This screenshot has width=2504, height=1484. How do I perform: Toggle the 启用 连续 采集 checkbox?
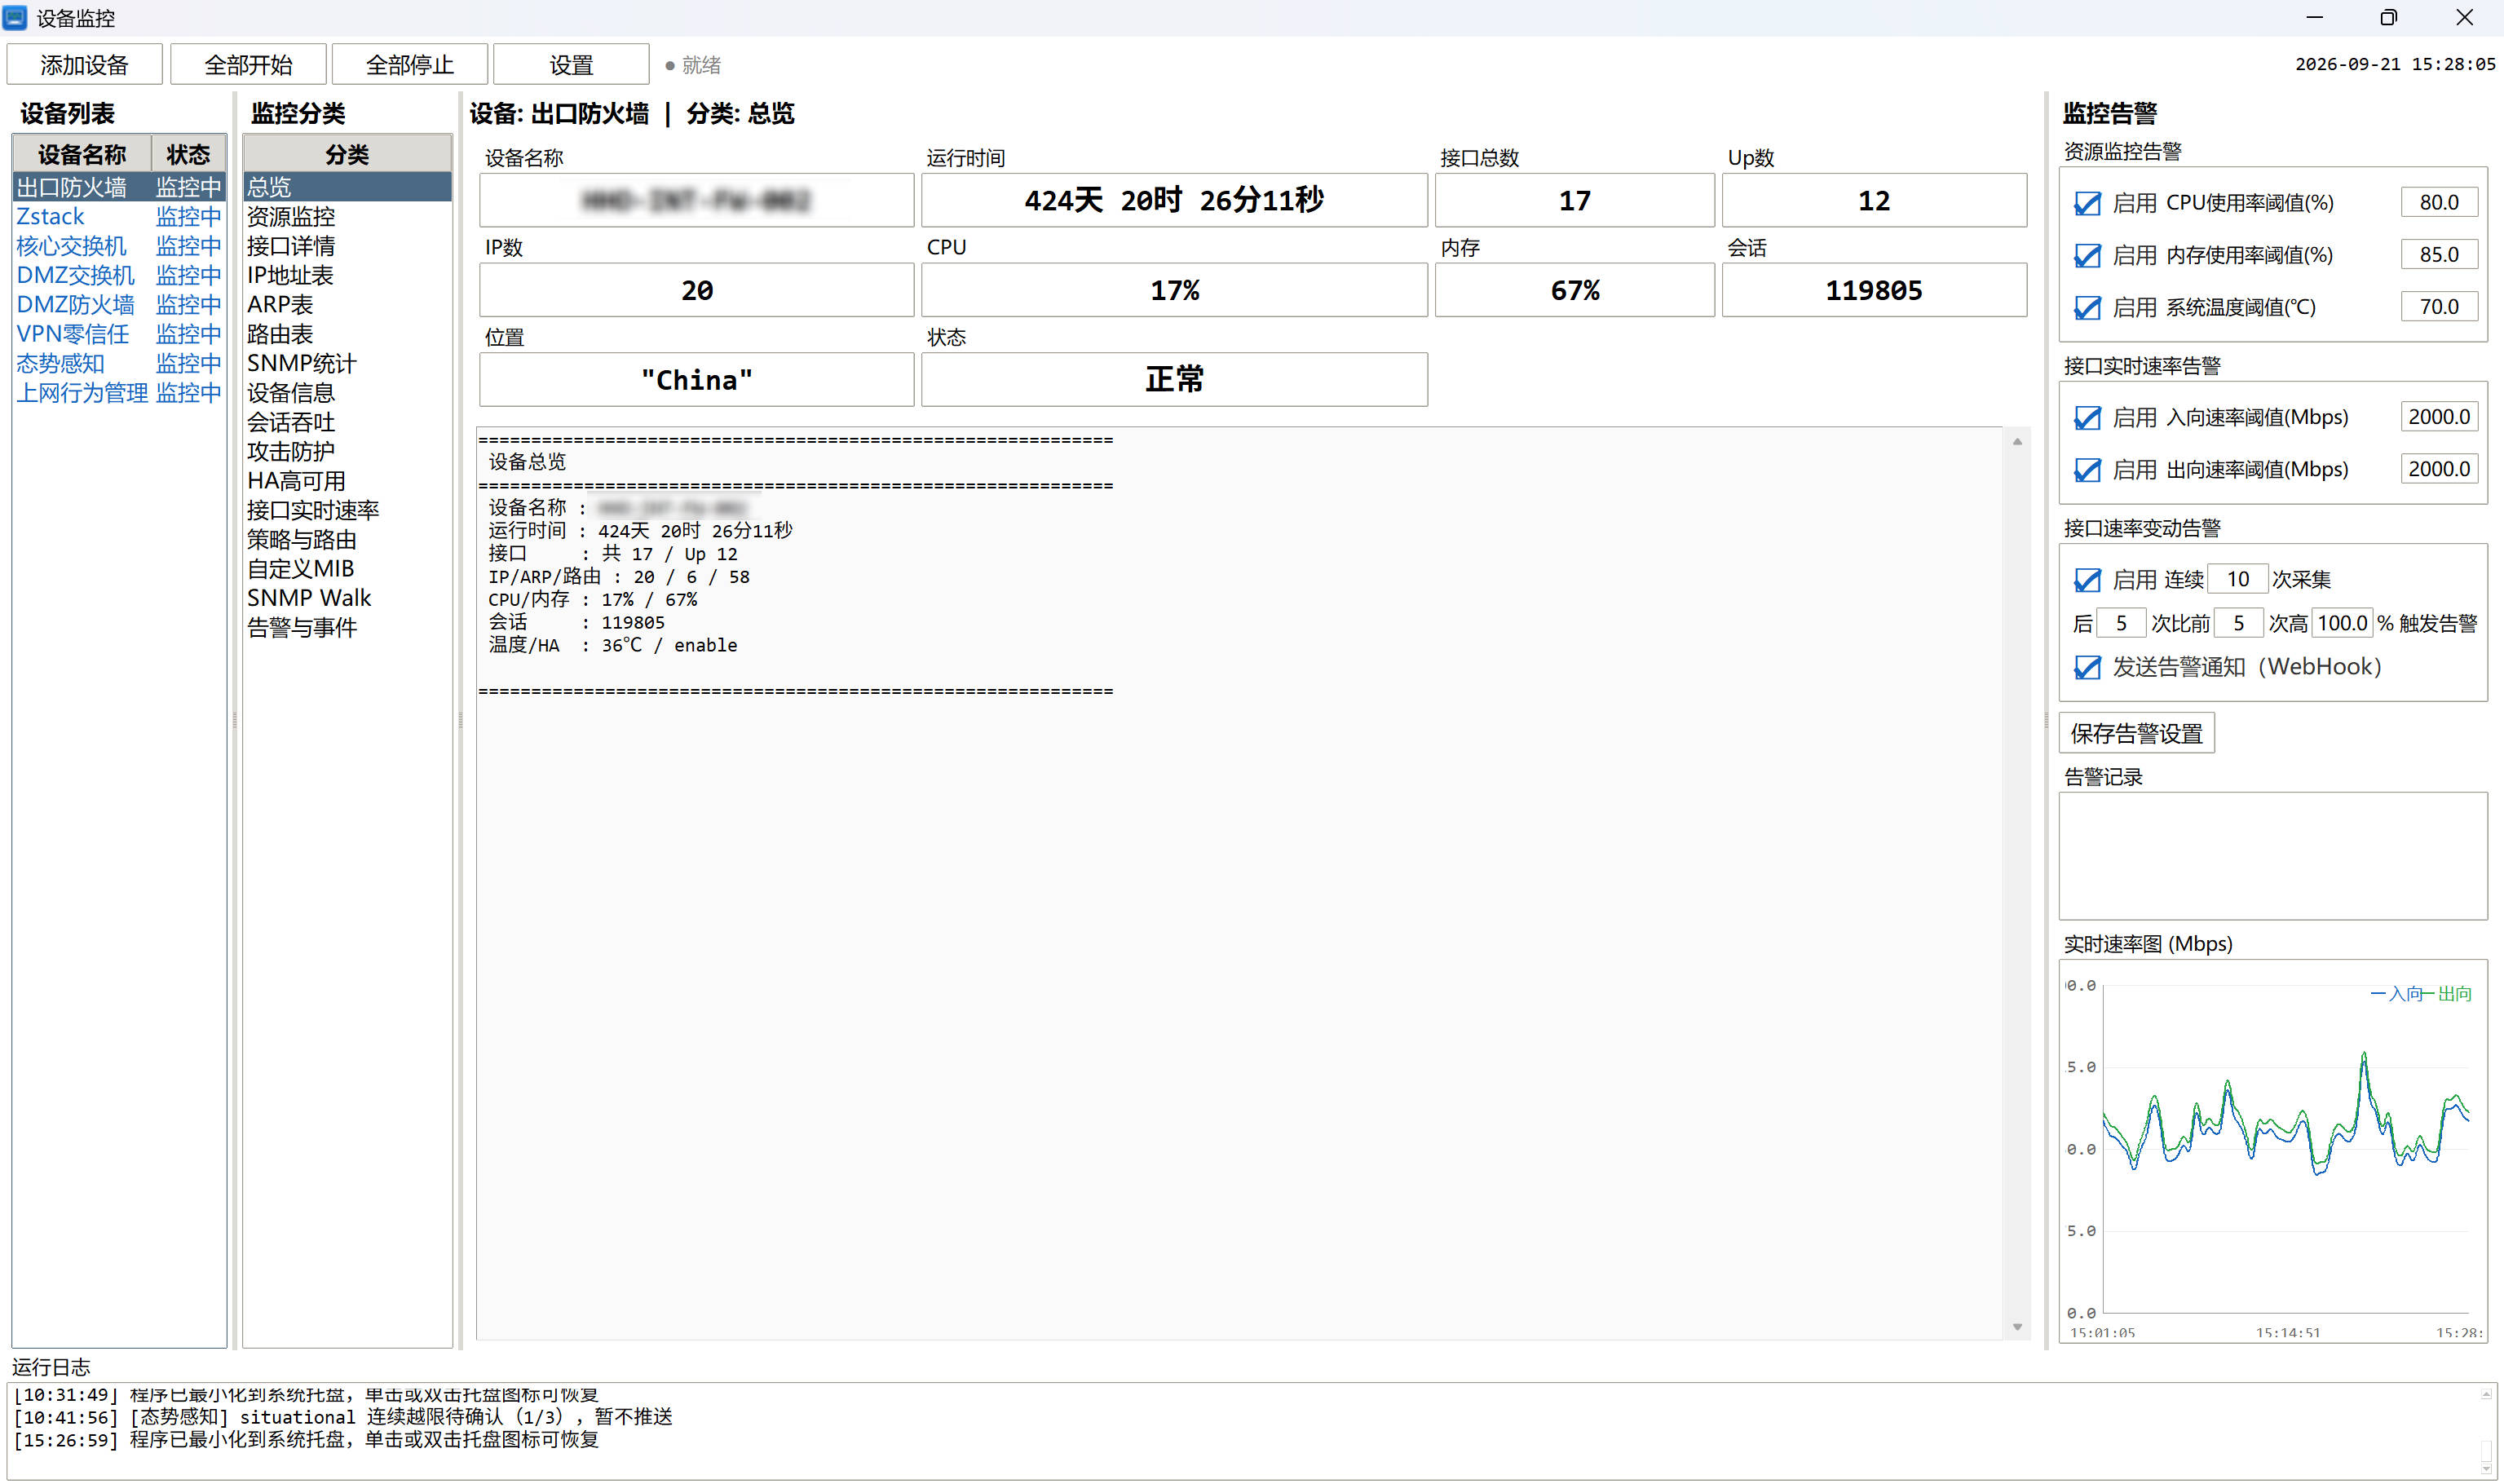2087,579
